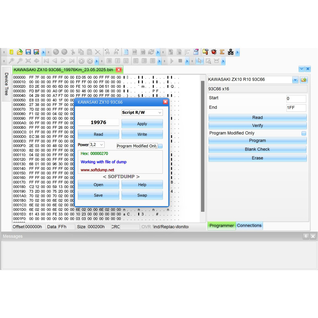Open the Power 3,2 dropdown

tap(97, 145)
